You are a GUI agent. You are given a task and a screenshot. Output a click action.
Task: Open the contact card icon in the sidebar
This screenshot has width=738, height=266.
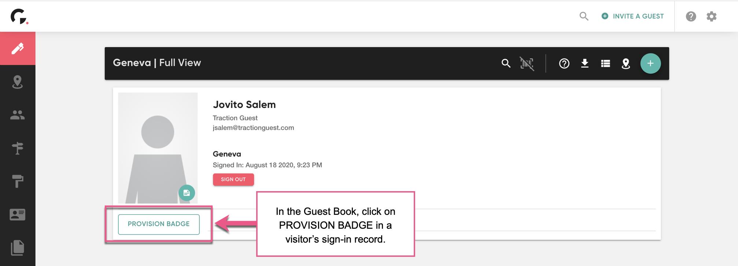tap(18, 214)
